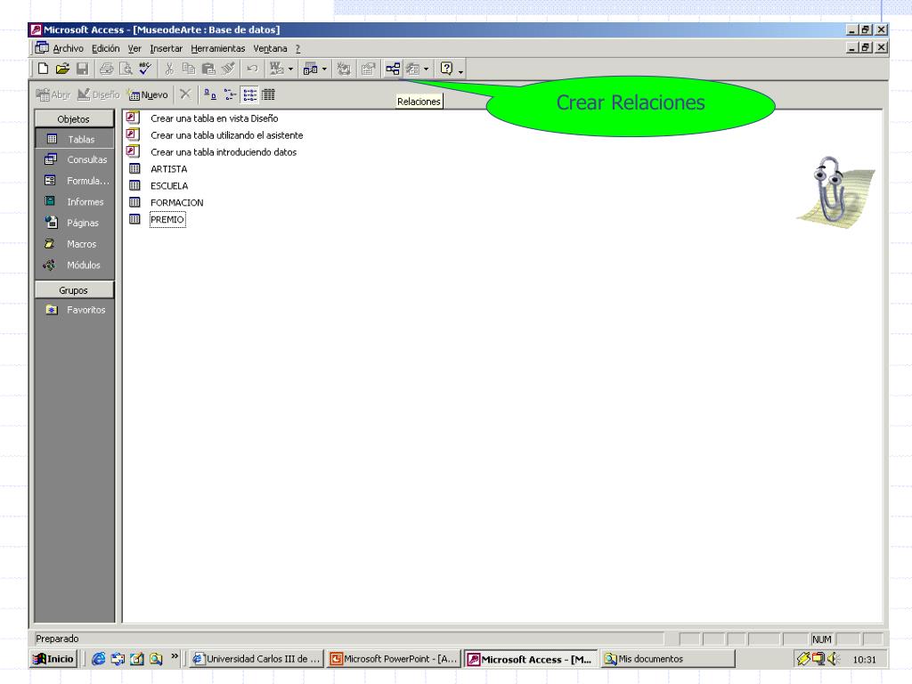Select the ESCUELA table
Viewport: 912px width, 684px height.
pyautogui.click(x=169, y=185)
